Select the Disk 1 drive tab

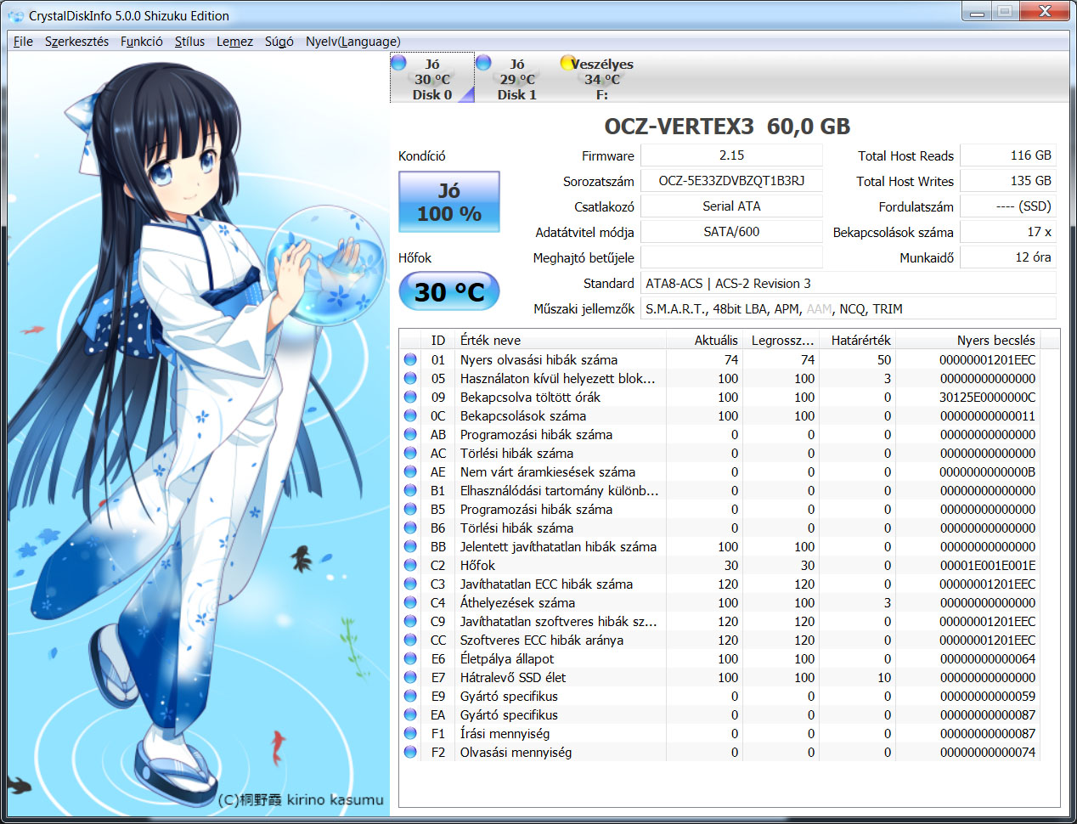point(517,79)
